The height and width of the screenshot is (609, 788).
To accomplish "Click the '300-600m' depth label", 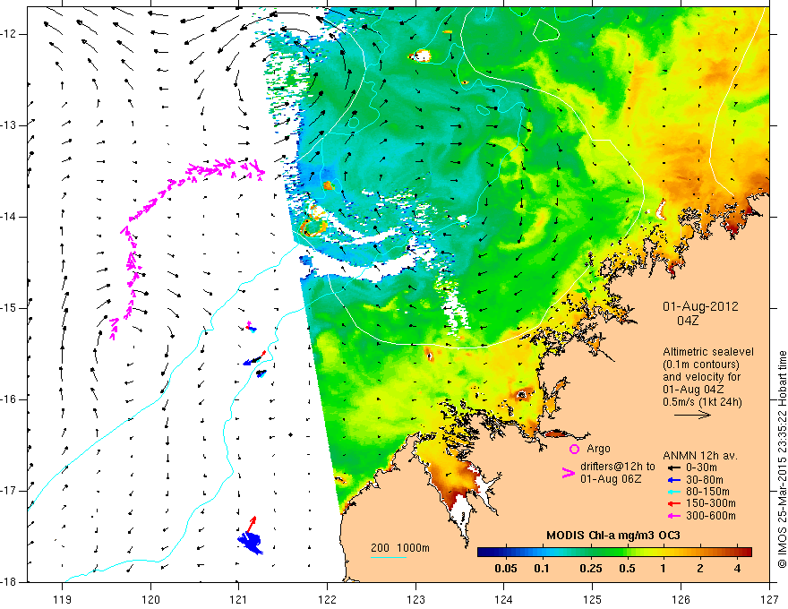I will (711, 516).
